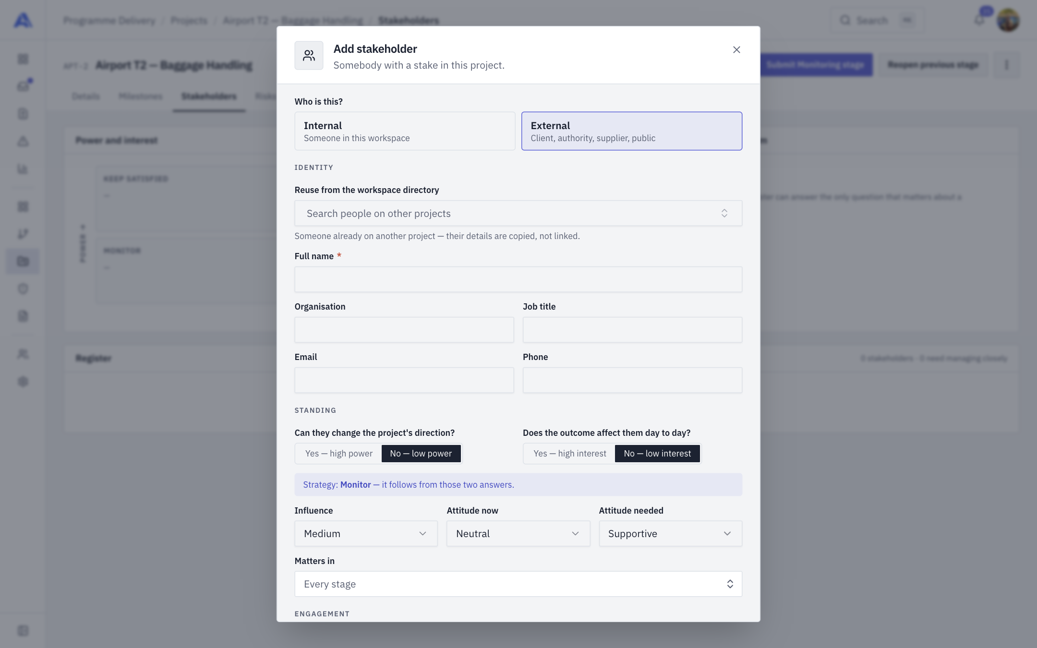Open the Influence dropdown showing Medium

coord(366,534)
